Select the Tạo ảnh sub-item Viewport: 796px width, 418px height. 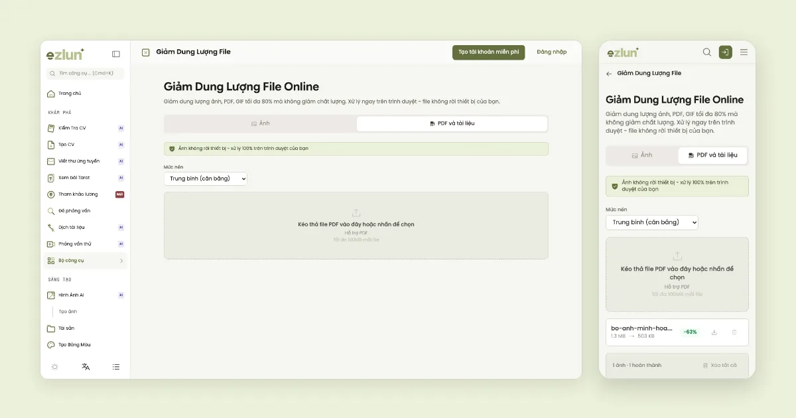(68, 311)
